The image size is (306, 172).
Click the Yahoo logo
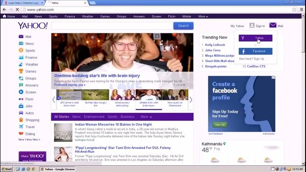[x=33, y=25]
